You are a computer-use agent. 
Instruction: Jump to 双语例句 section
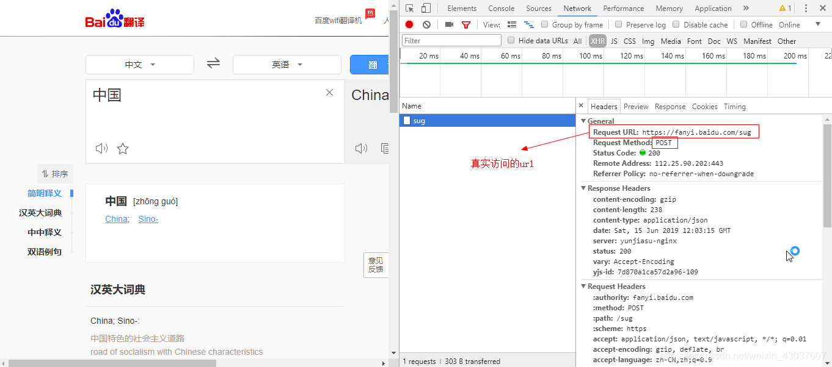45,252
